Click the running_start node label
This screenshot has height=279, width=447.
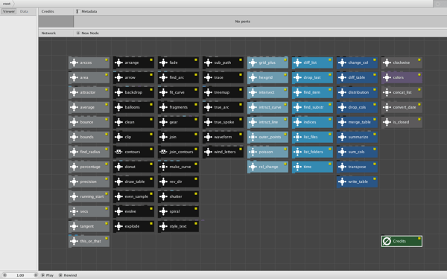pos(92,196)
